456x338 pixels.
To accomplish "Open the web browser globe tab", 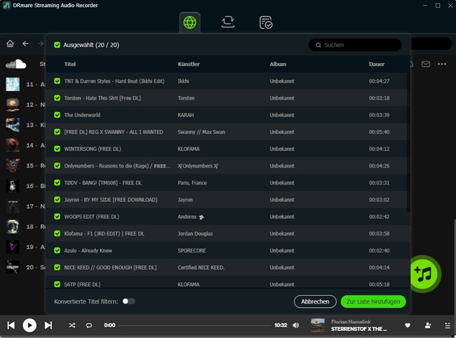I will click(x=189, y=22).
